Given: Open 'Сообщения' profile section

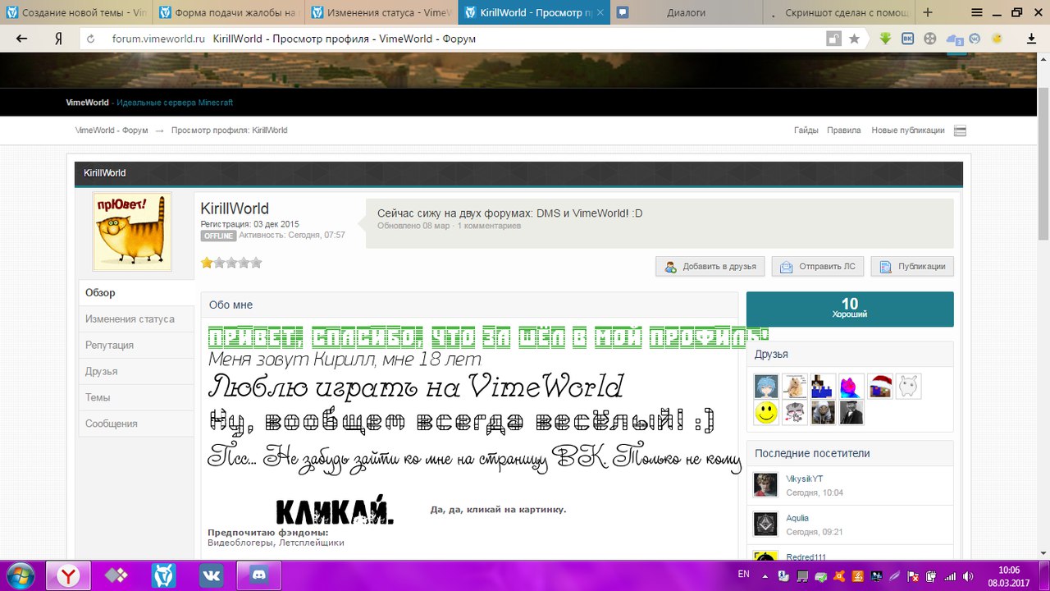Looking at the screenshot, I should [x=136, y=424].
